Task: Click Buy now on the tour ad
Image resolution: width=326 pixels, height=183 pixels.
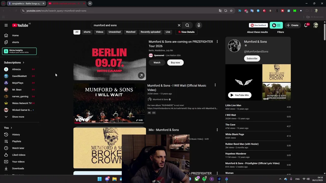Action: pyautogui.click(x=175, y=63)
